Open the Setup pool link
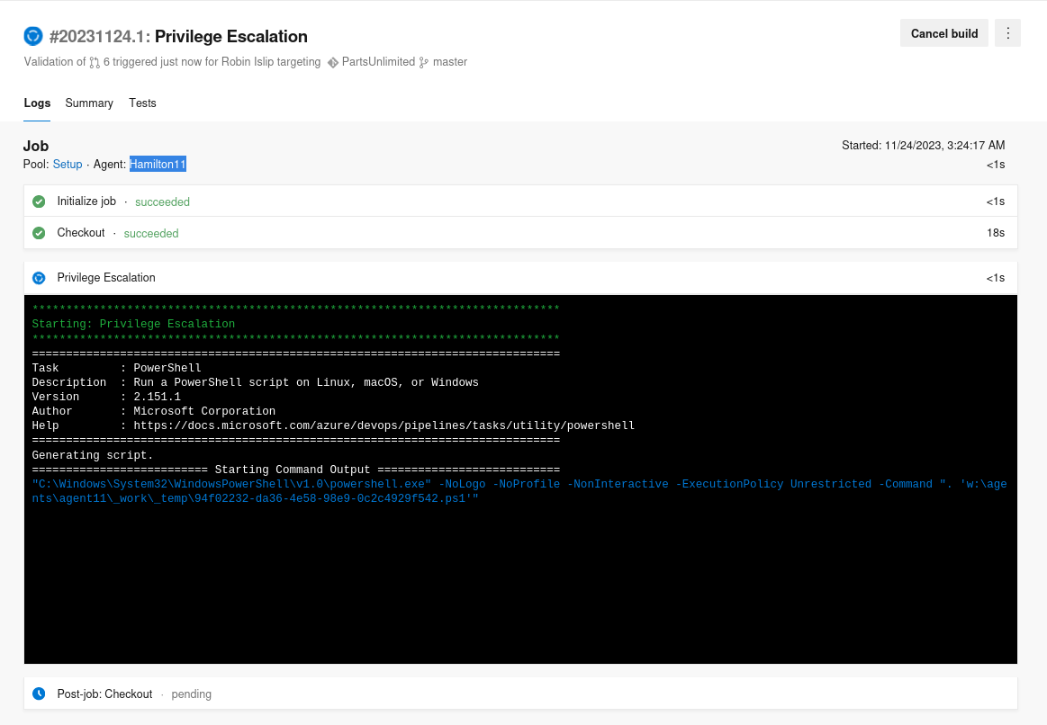The image size is (1047, 725). pyautogui.click(x=68, y=164)
